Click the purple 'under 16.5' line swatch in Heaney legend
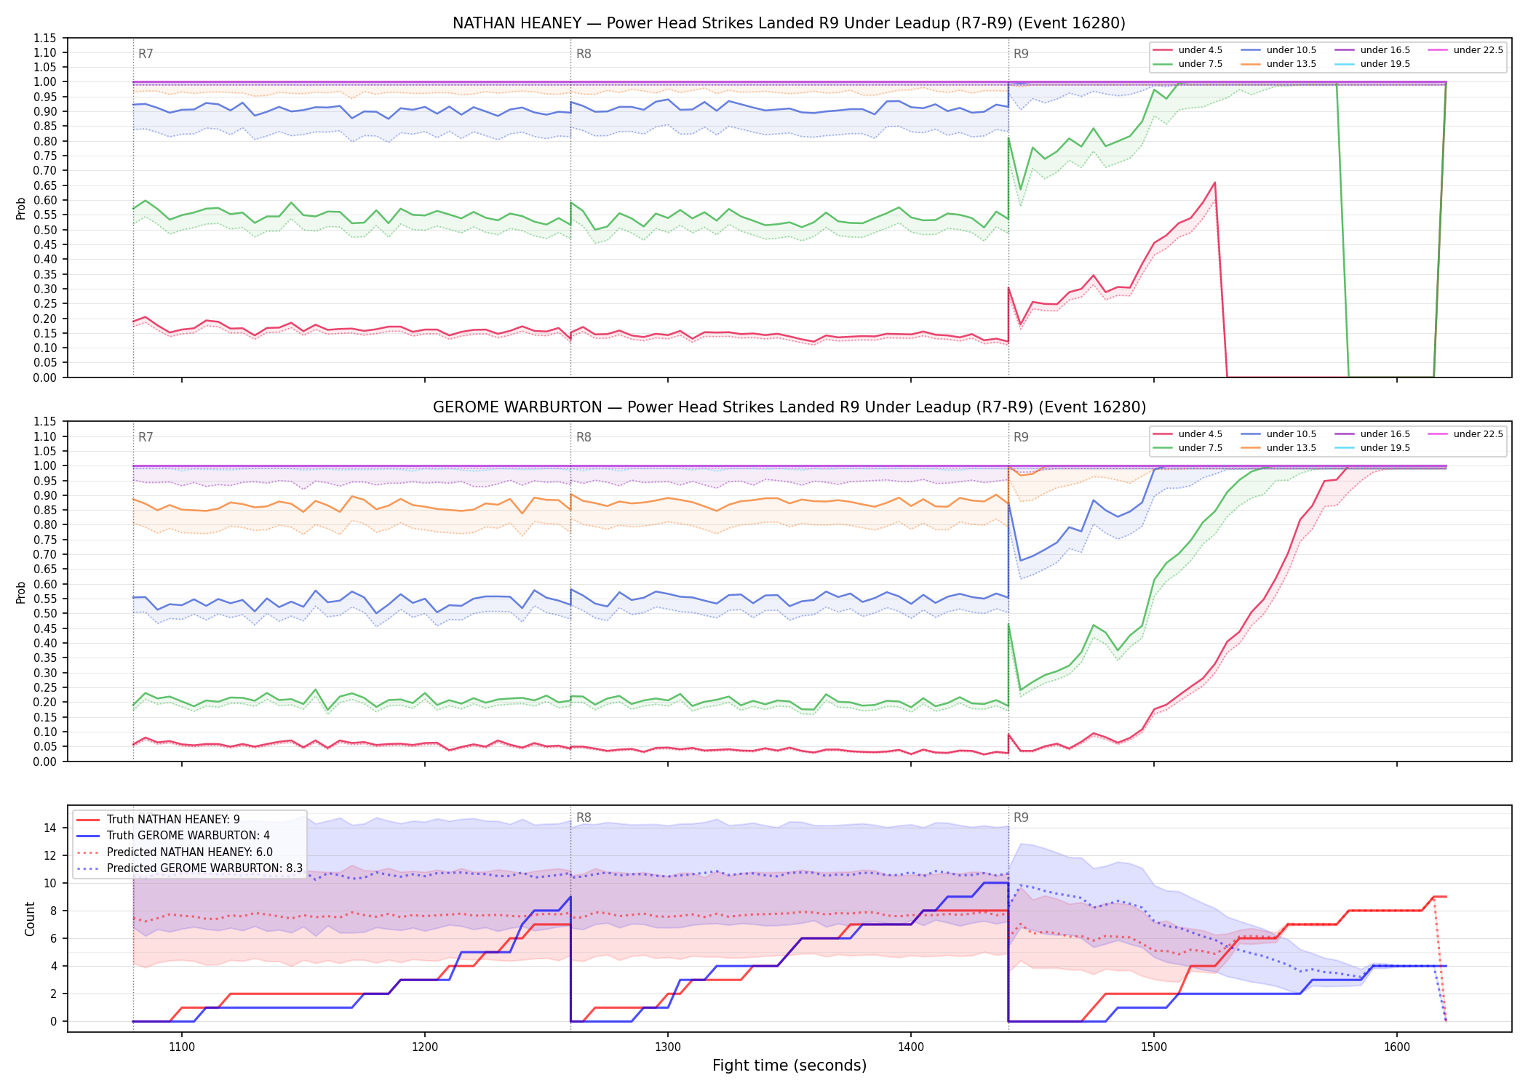The image size is (1528, 1091). click(1345, 50)
